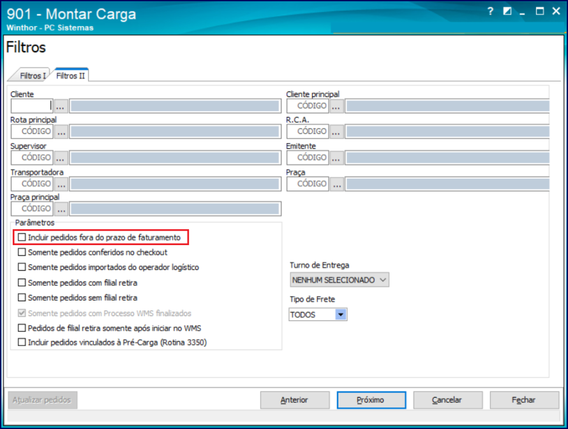Click the Atualizar pedidos button

tap(42, 400)
